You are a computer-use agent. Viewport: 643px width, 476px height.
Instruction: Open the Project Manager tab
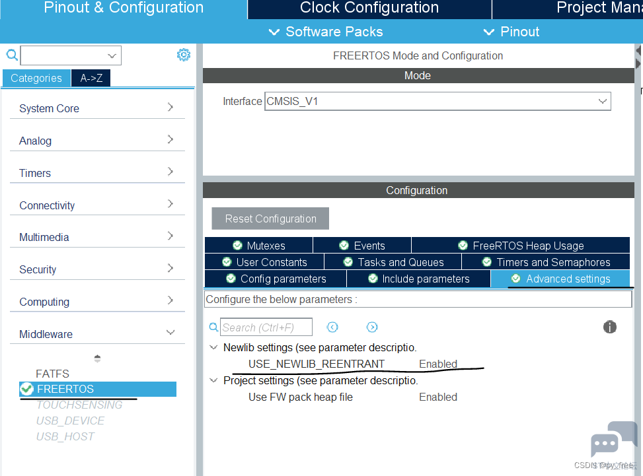pos(568,9)
